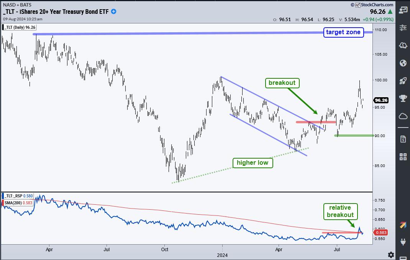Click the 110.00 price axis label
410x260 pixels.
[381, 30]
